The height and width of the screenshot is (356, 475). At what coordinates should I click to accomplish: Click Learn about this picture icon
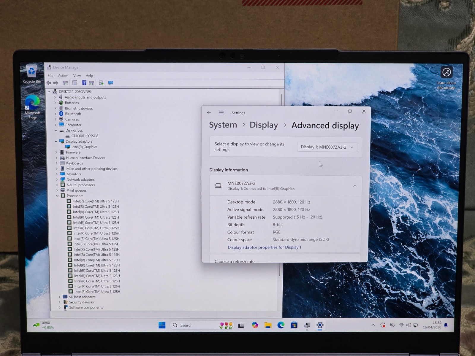click(446, 72)
